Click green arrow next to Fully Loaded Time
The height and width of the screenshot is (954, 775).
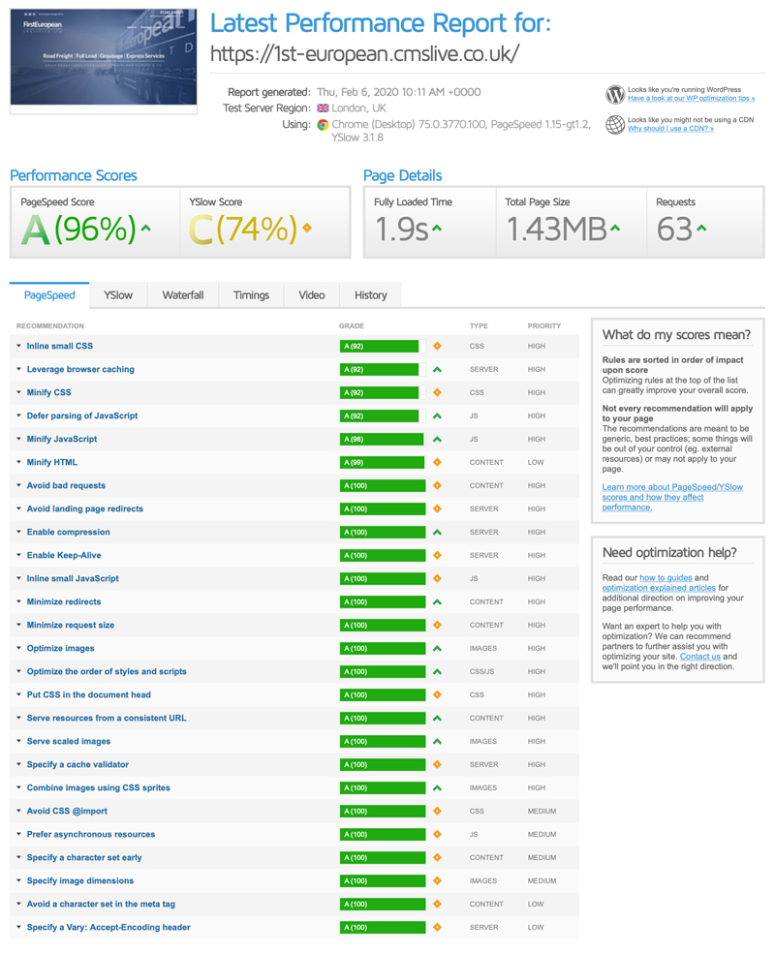pos(437,229)
